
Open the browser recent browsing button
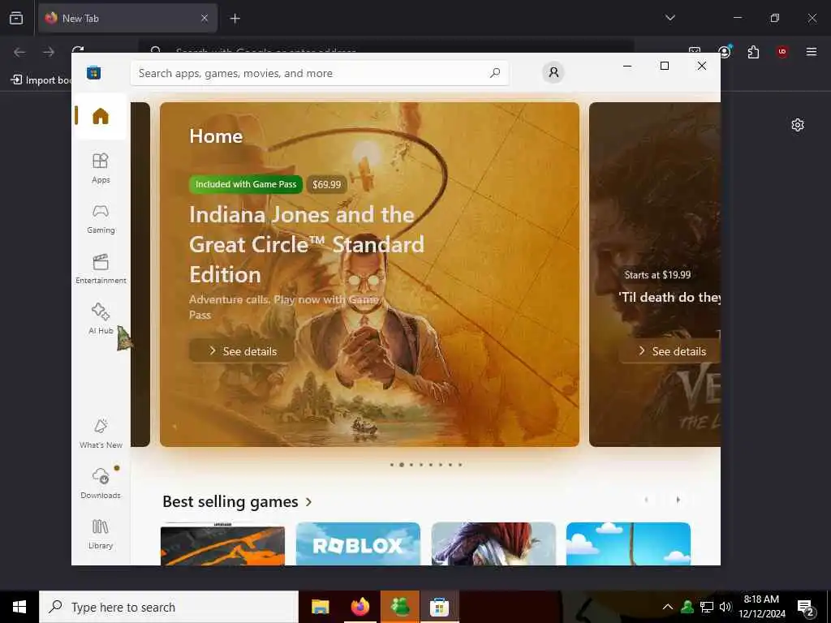click(16, 18)
